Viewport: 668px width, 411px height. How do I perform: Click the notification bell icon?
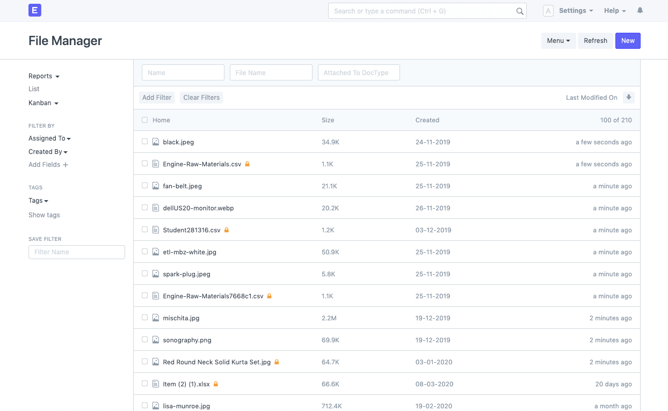[640, 11]
